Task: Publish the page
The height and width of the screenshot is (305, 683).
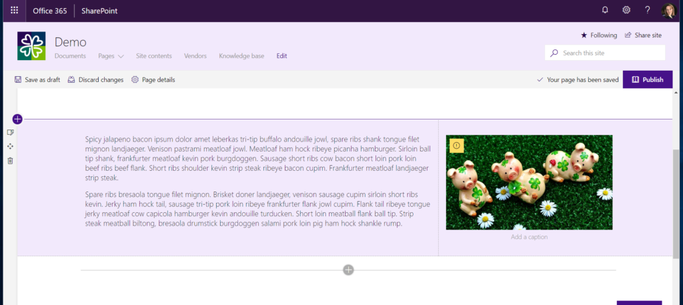Action: click(647, 79)
